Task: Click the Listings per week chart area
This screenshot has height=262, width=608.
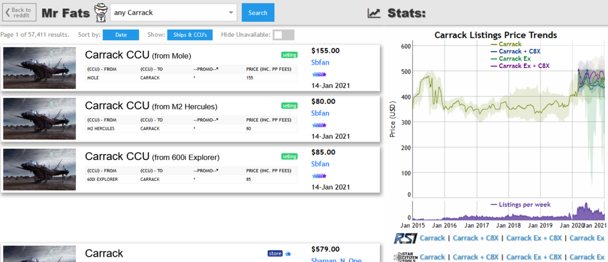Action: pos(509,212)
